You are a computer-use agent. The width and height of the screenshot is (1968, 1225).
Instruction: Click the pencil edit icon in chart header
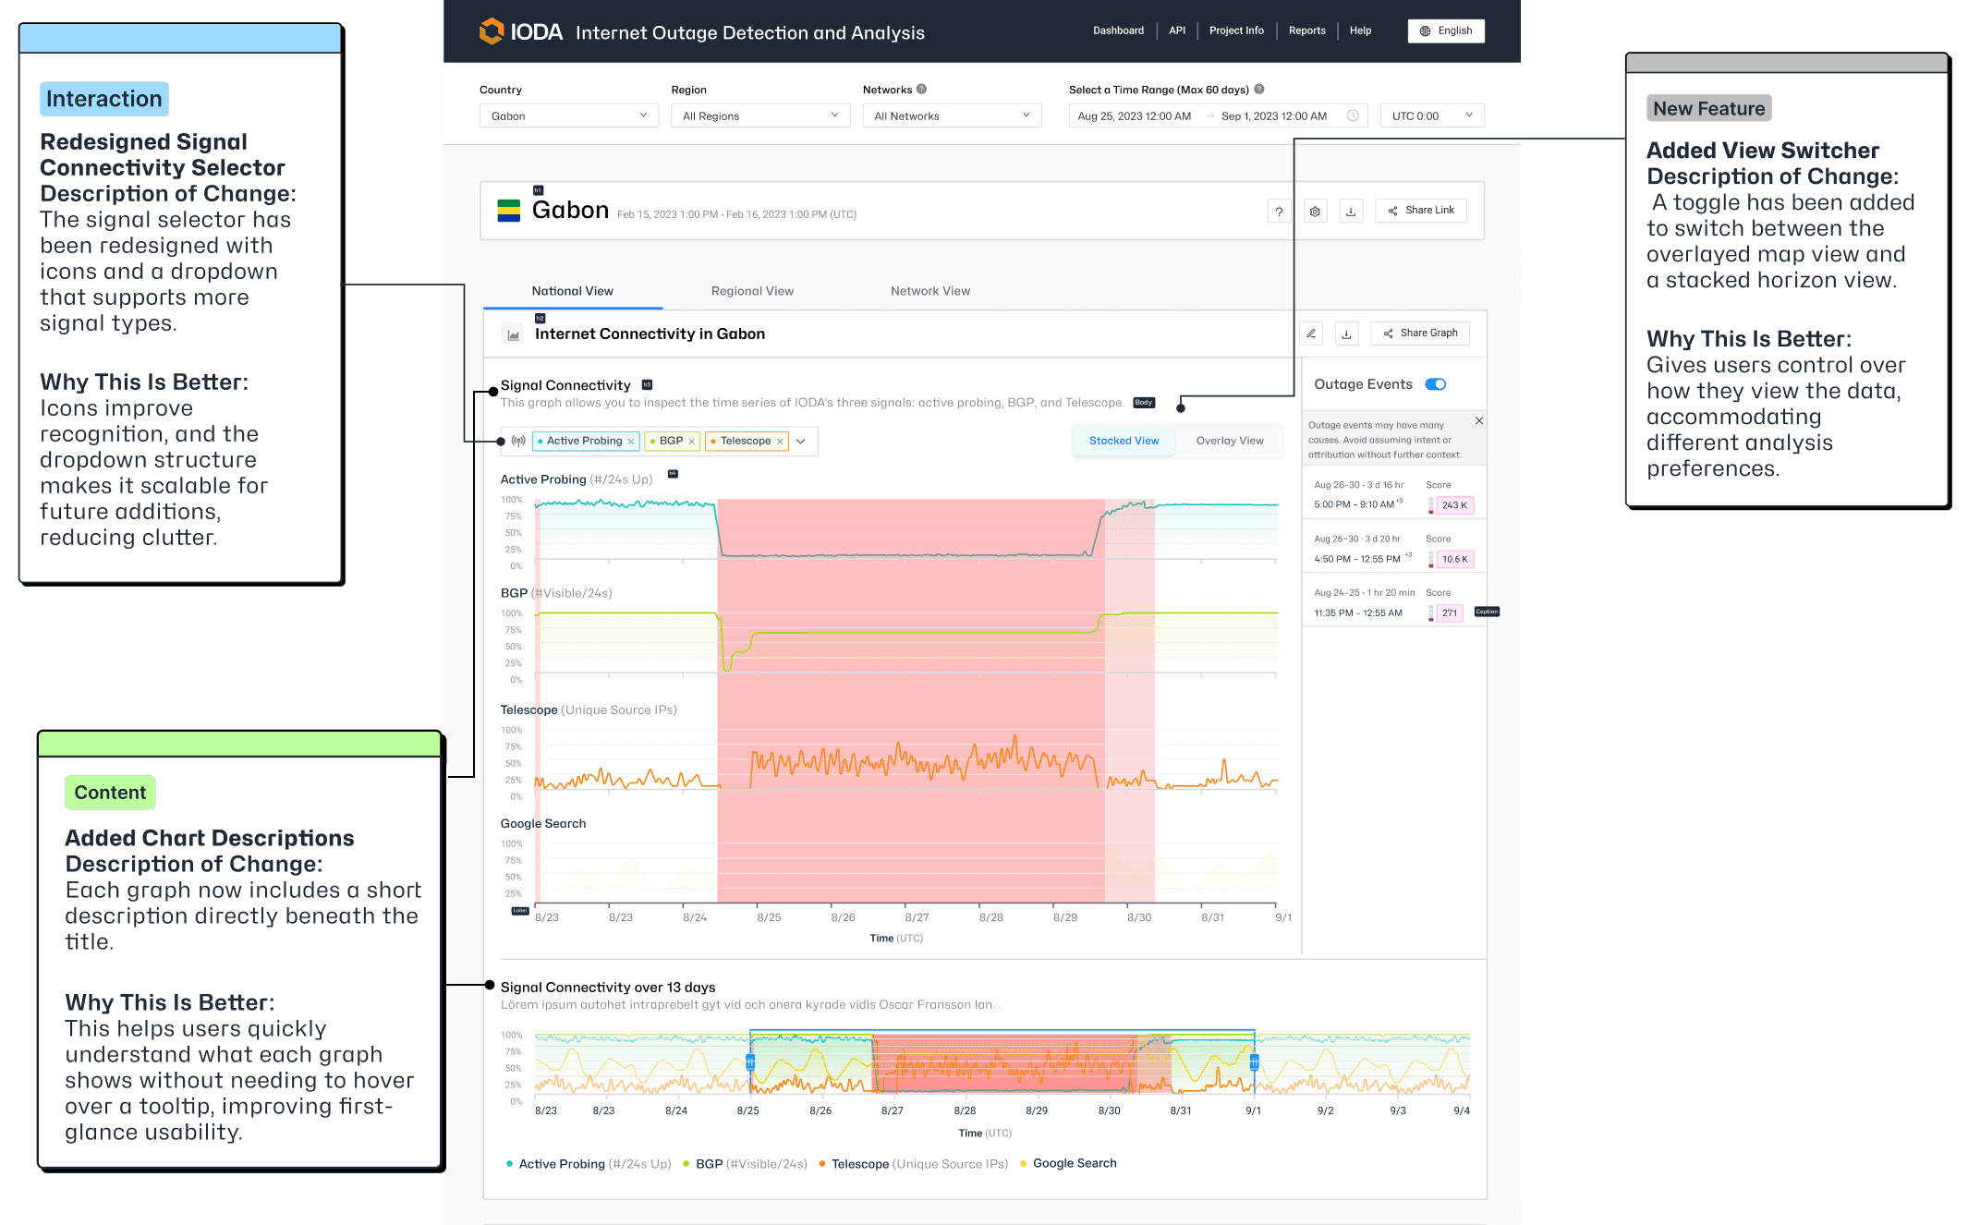tap(1311, 334)
